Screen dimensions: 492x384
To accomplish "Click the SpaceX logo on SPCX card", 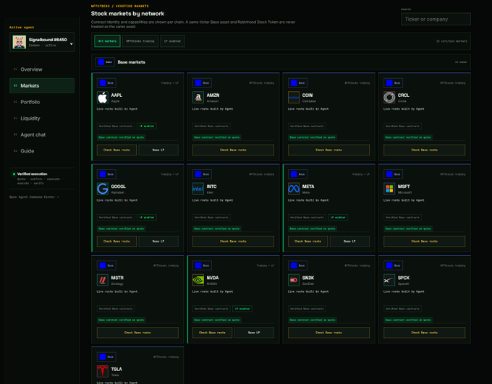I will coord(389,280).
